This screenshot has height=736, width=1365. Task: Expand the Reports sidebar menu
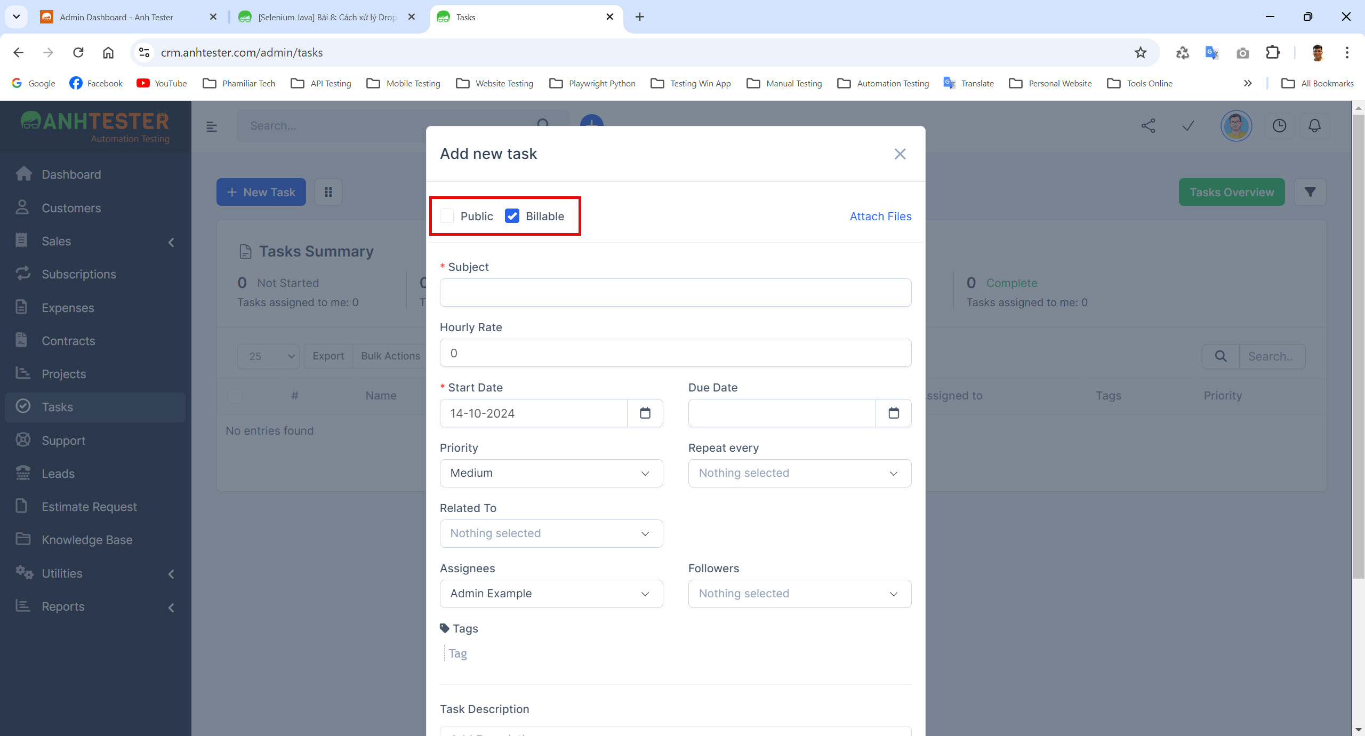pyautogui.click(x=95, y=606)
